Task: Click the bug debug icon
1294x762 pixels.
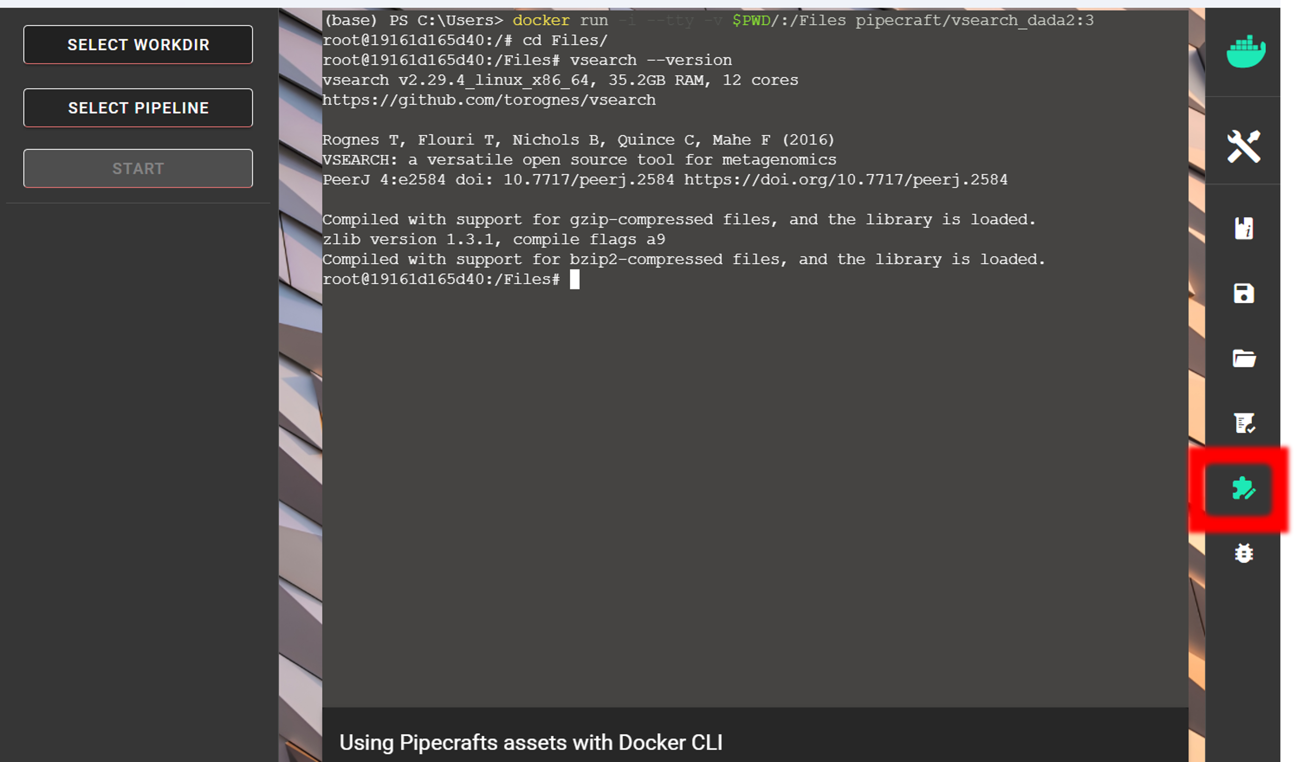Action: (x=1244, y=553)
